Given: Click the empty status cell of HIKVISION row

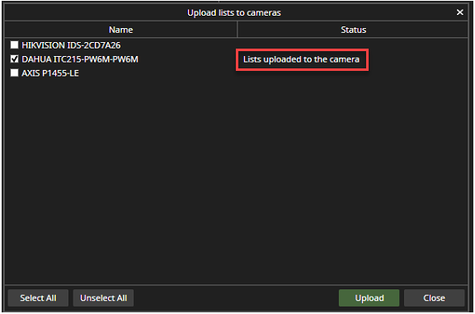Looking at the screenshot, I should 353,45.
